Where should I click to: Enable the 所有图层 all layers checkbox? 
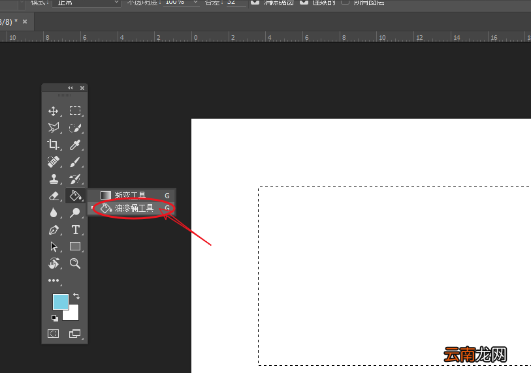pyautogui.click(x=345, y=2)
